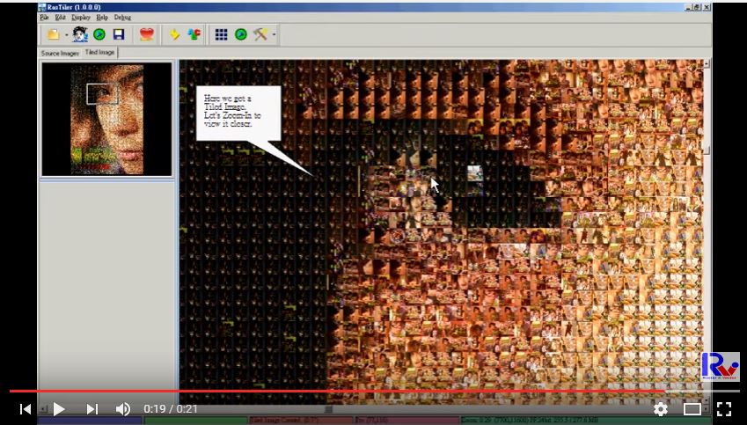Open the Display menu

coord(81,17)
